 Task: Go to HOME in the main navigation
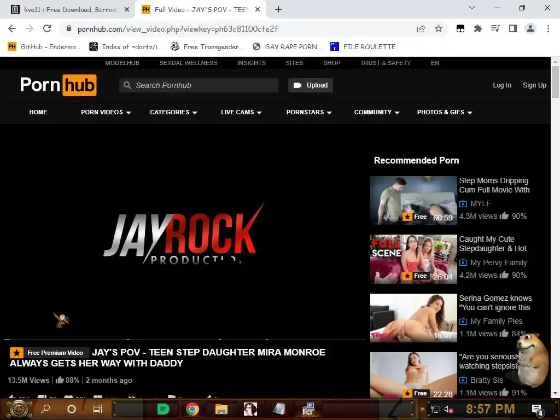tap(38, 112)
